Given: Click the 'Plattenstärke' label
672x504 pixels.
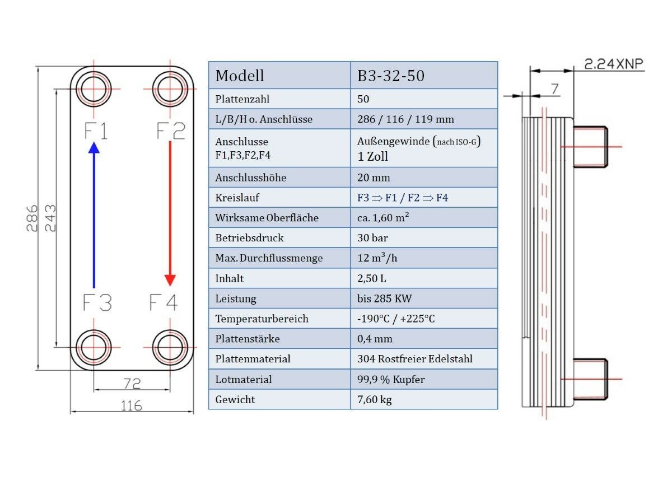Looking at the screenshot, I should pos(248,339).
